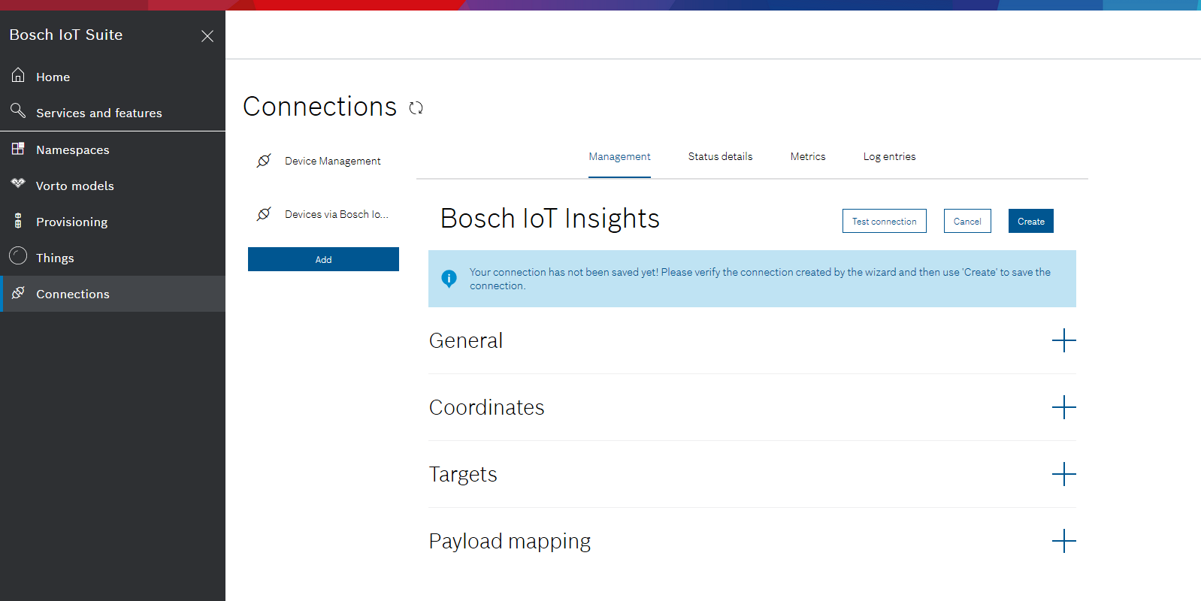
Task: Close the Bosch IoT Suite sidebar
Action: point(207,36)
